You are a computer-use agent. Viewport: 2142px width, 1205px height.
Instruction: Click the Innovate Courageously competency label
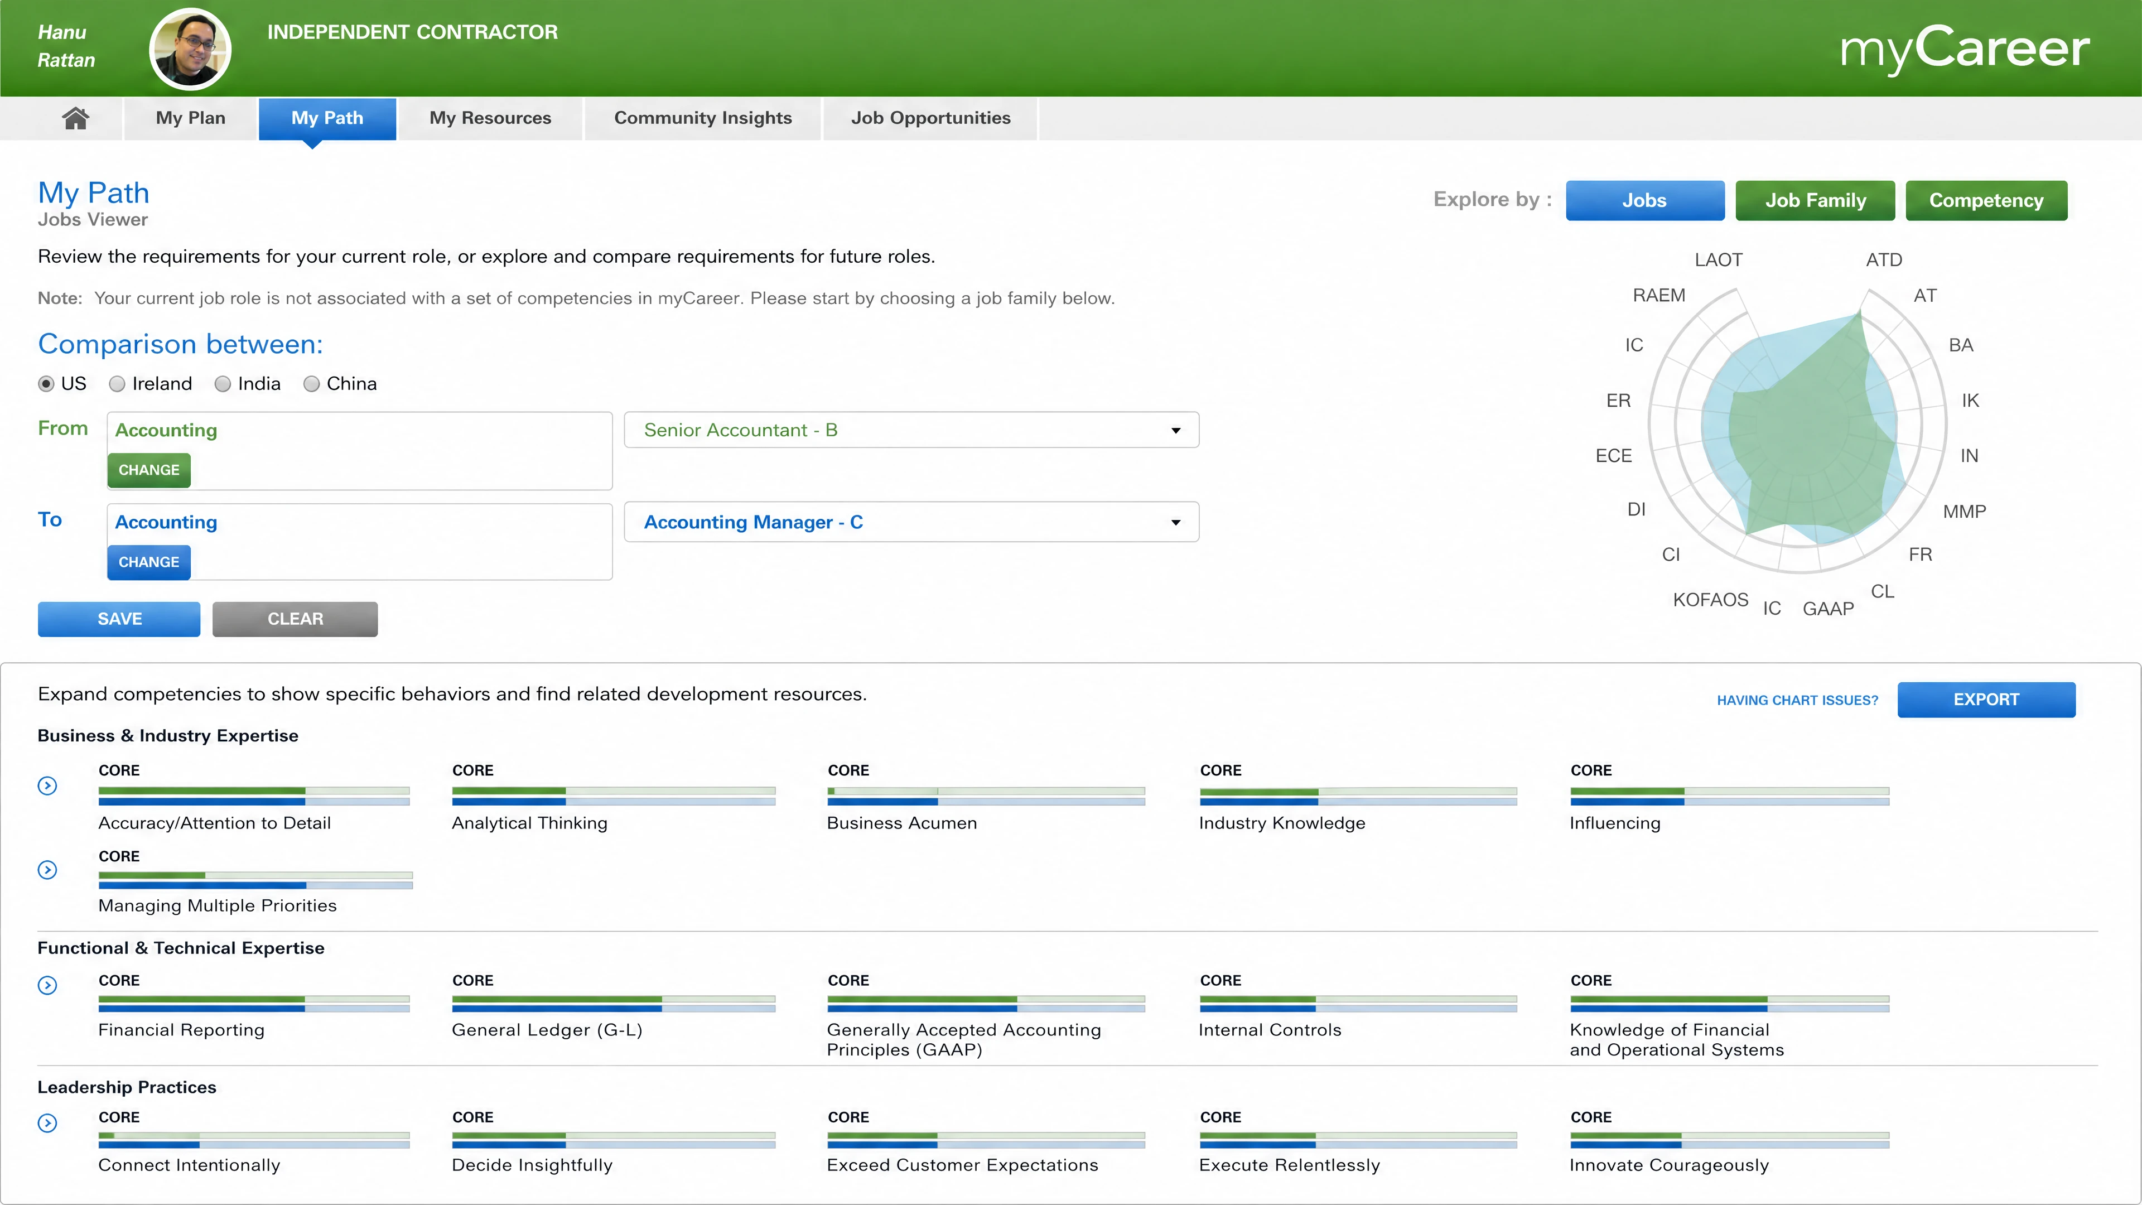(1669, 1165)
